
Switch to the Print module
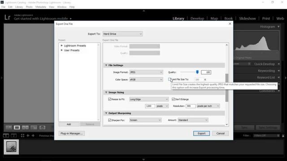tap(266, 18)
